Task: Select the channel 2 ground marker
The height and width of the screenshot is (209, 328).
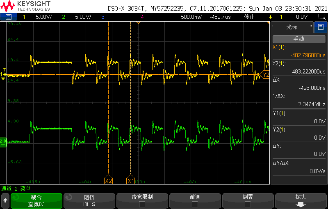Action: (x=3, y=142)
